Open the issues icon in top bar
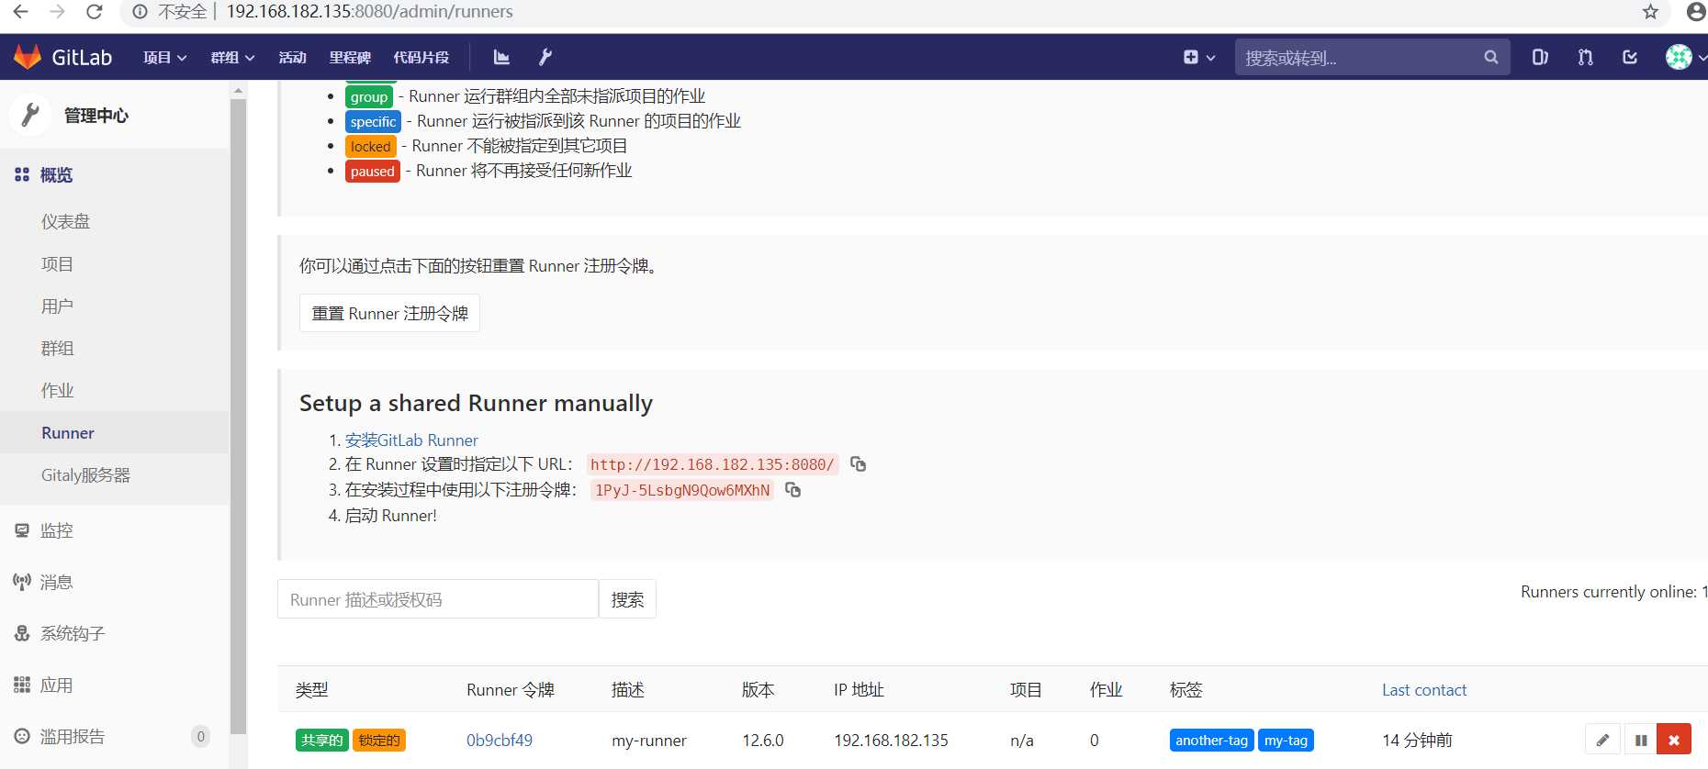 click(1540, 57)
